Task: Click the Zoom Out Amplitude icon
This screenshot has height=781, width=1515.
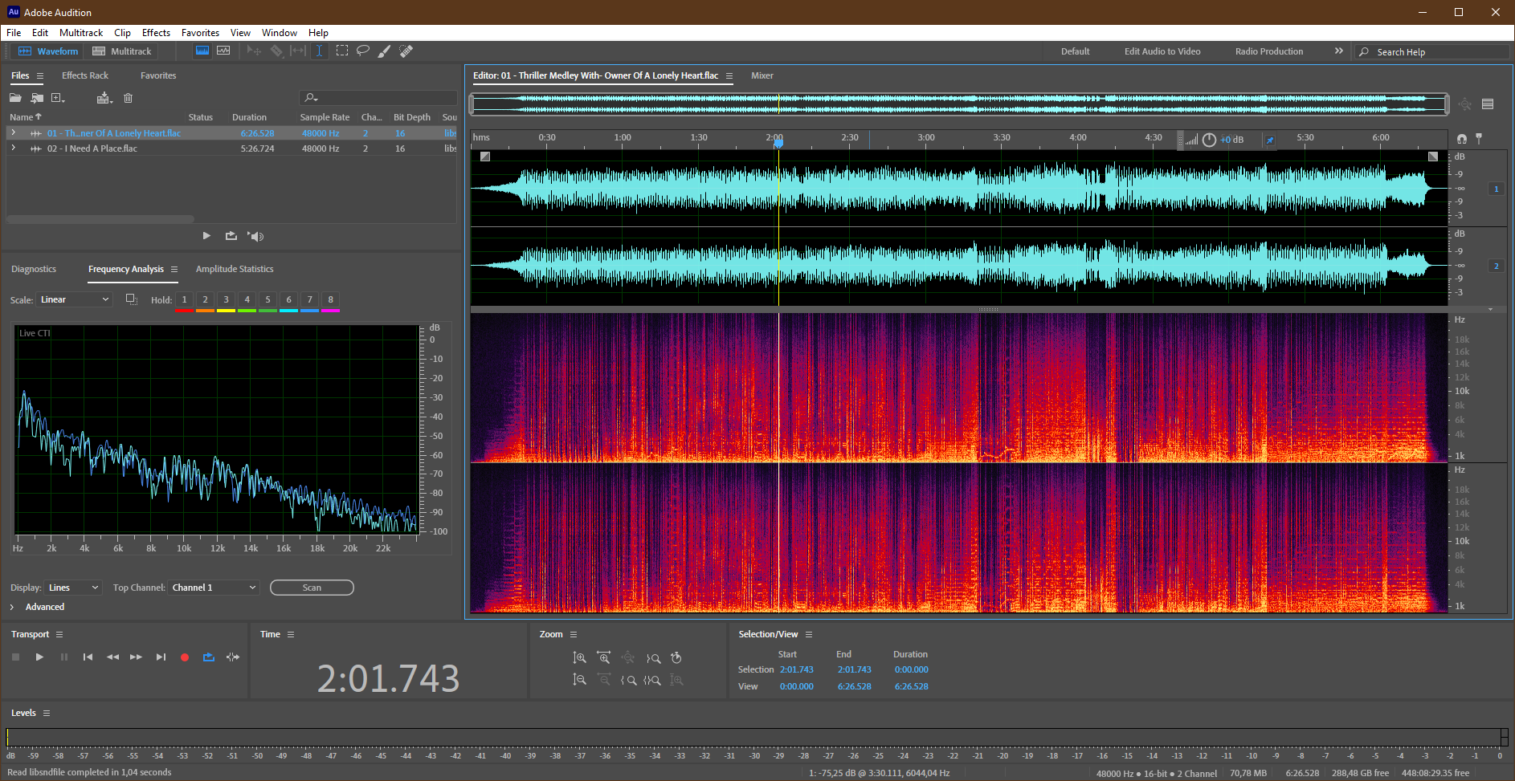Action: pyautogui.click(x=579, y=680)
